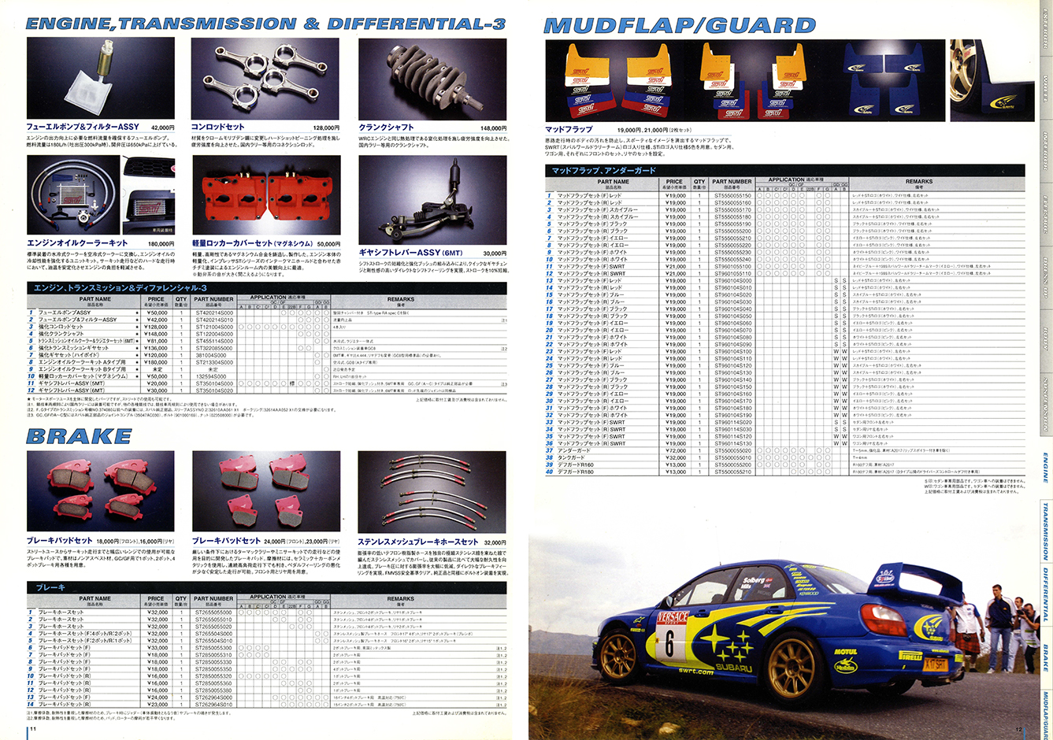The height and width of the screenshot is (740, 1053).
Task: Click the crankshaft product photo
Action: click(x=432, y=78)
